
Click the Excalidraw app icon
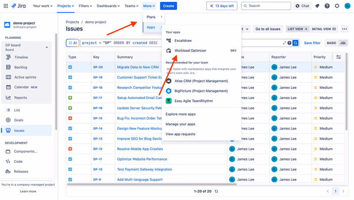click(x=169, y=40)
